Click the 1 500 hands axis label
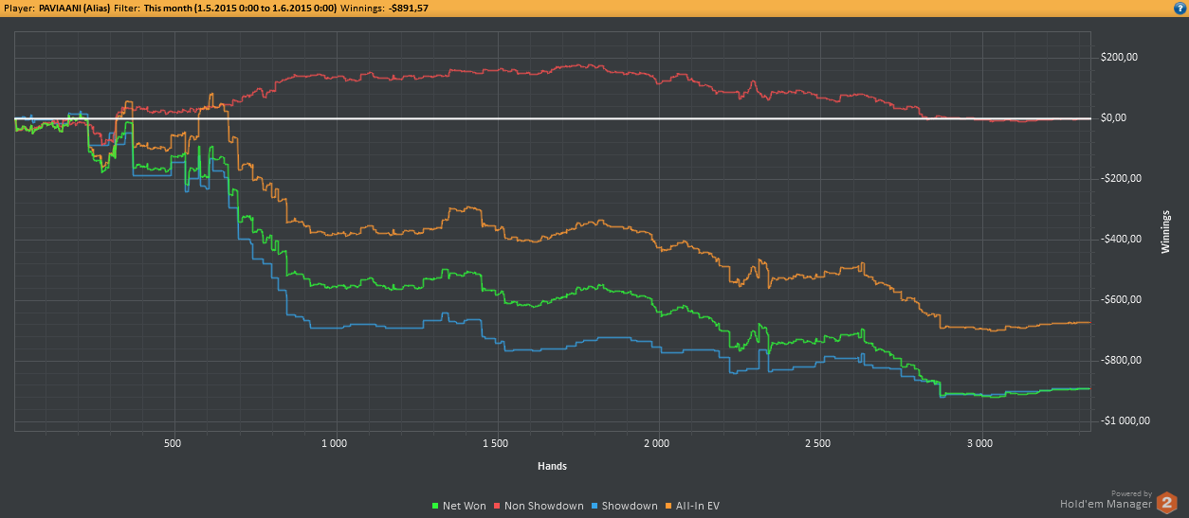Viewport: 1189px width, 518px height. tap(495, 443)
